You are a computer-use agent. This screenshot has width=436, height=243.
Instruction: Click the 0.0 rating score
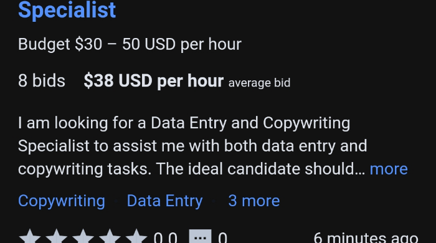coord(166,238)
